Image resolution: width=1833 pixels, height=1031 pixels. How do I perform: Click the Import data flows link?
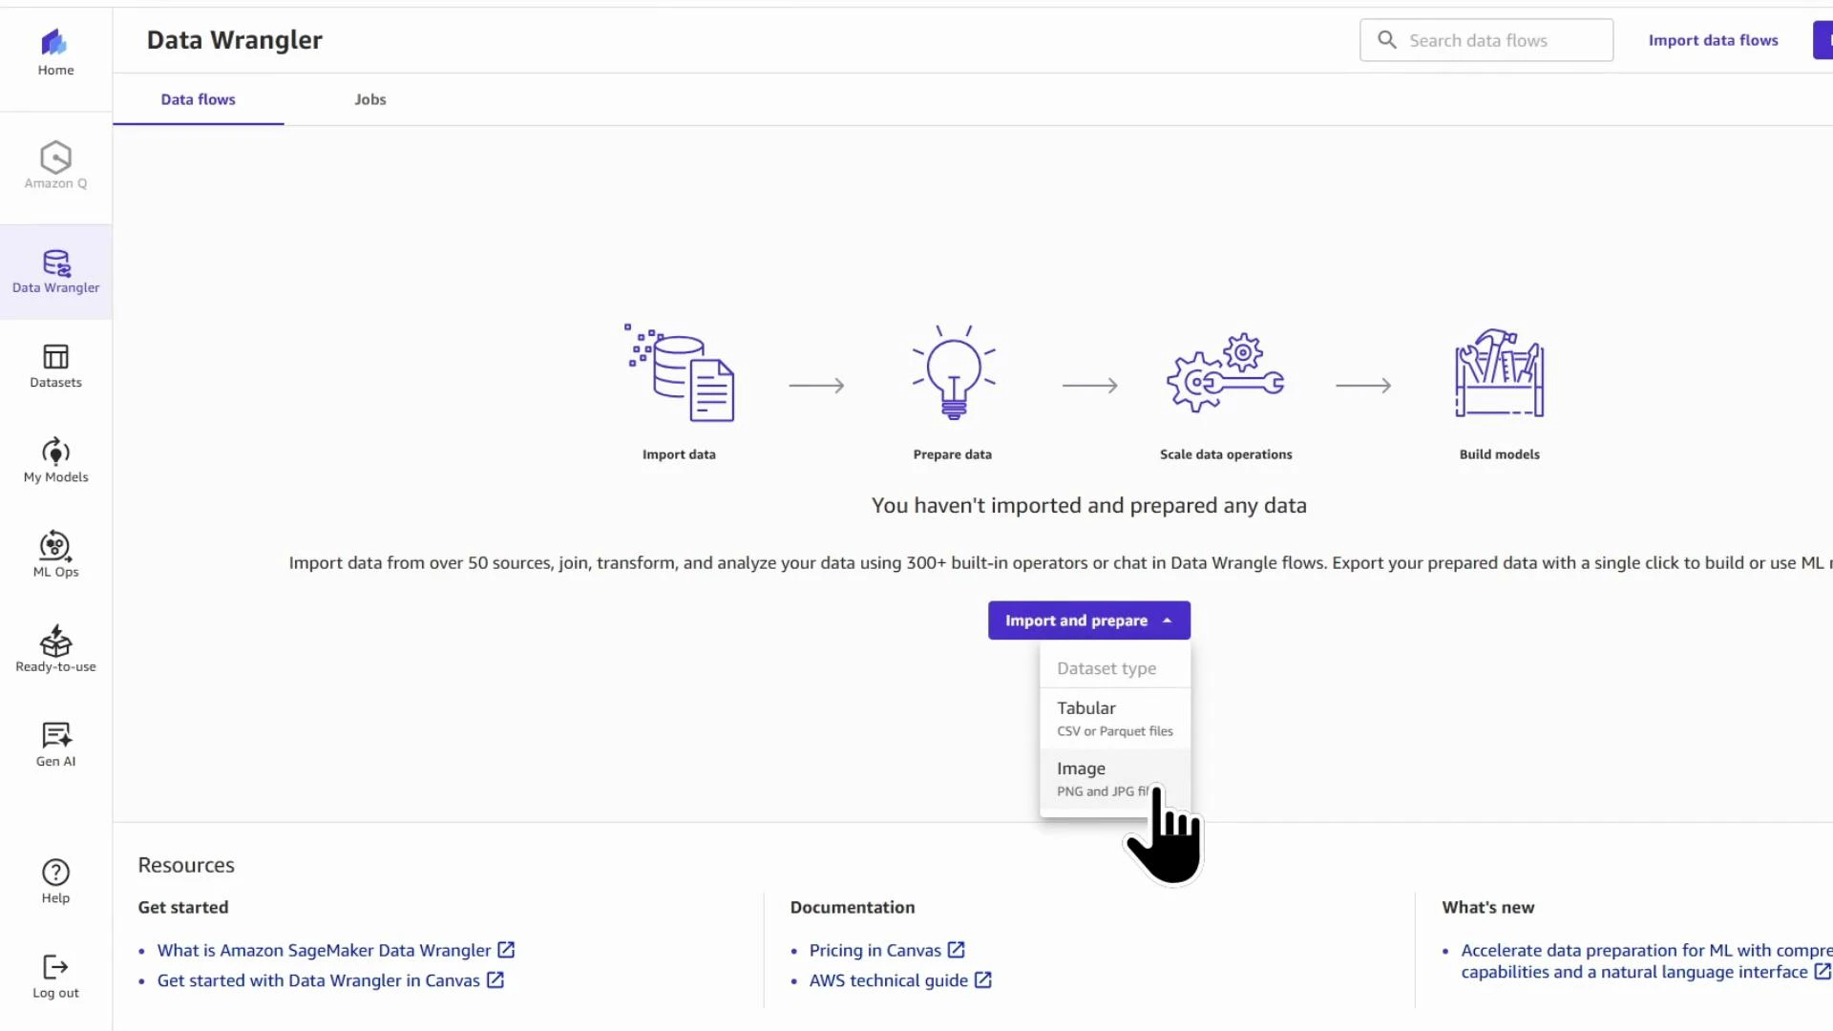(x=1714, y=40)
